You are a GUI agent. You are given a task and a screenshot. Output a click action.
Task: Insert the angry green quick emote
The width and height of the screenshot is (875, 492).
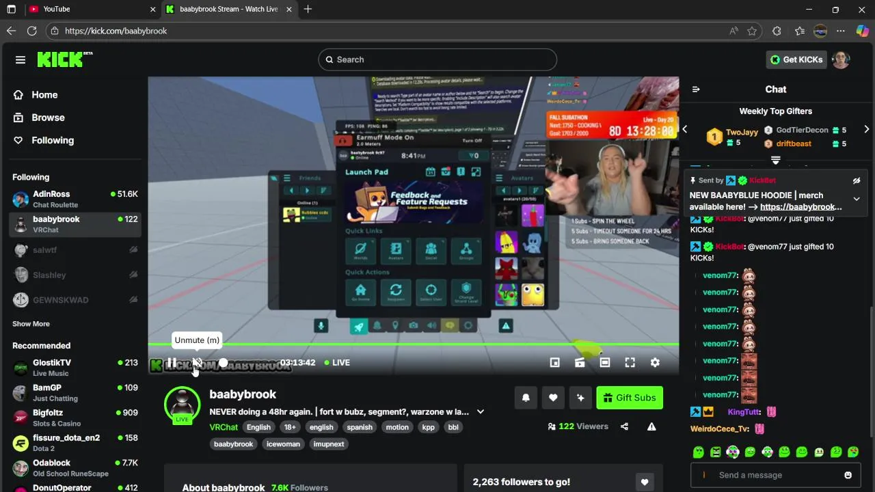coord(715,452)
